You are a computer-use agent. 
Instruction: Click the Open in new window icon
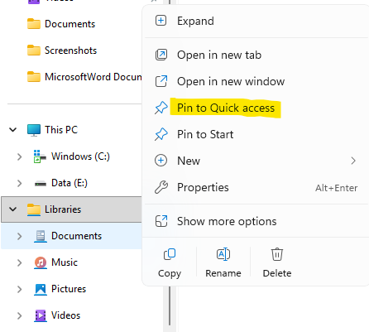tap(161, 81)
